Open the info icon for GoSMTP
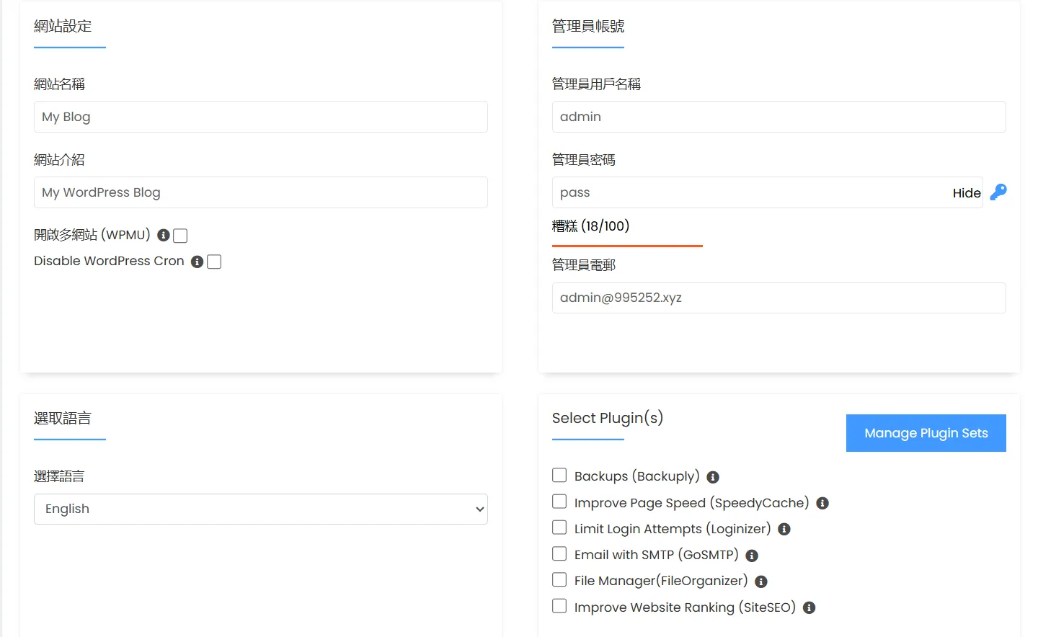This screenshot has height=637, width=1038. 751,556
